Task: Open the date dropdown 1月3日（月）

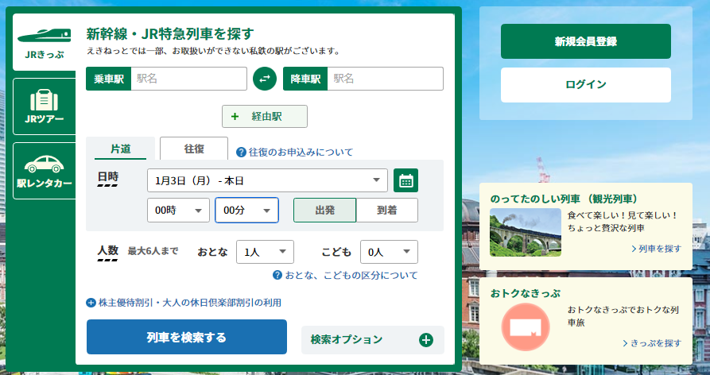Action: [267, 180]
